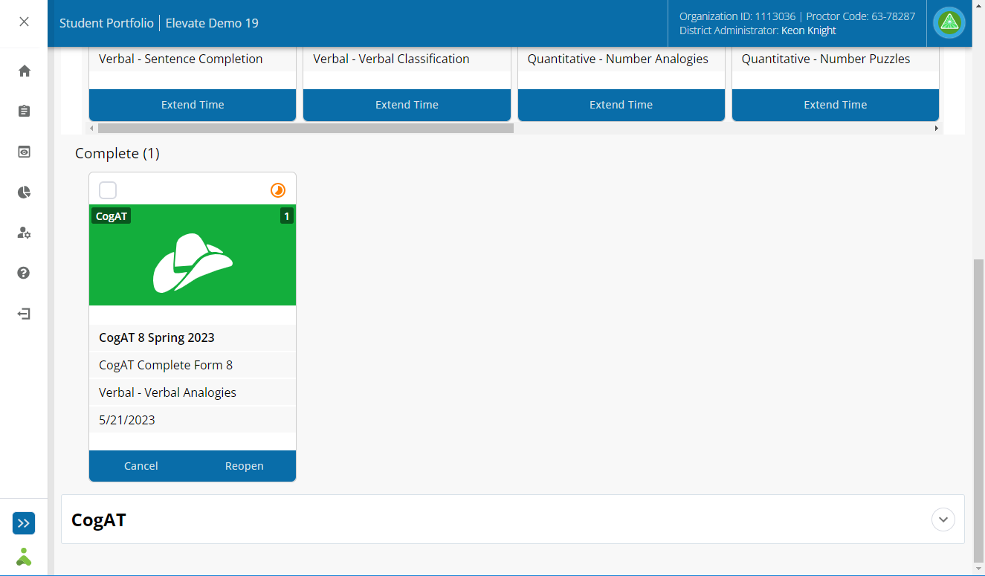Open the clipboard assessments icon in the sidebar

coord(24,111)
